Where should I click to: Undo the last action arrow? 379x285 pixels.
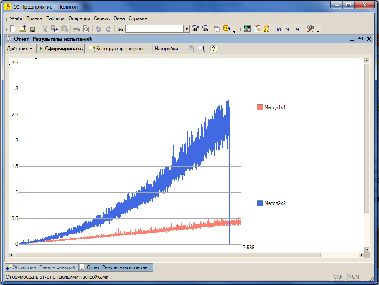(98, 29)
